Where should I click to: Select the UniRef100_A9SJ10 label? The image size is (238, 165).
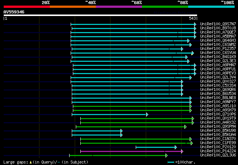coord(218,106)
